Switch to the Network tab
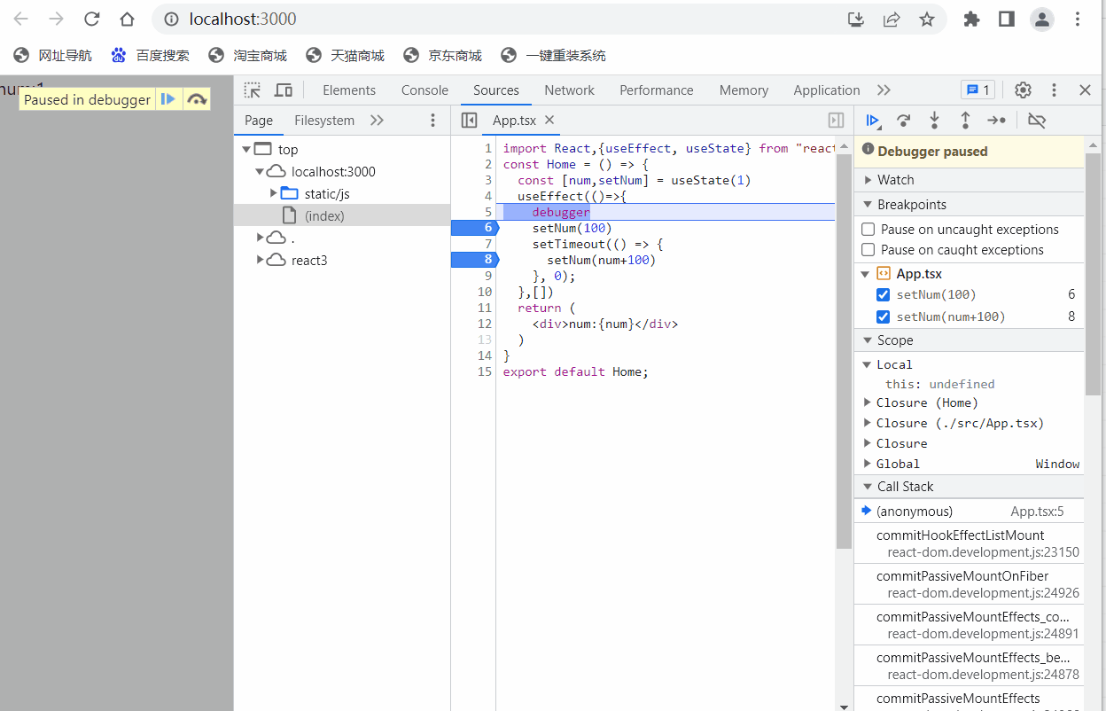This screenshot has width=1106, height=711. tap(569, 90)
